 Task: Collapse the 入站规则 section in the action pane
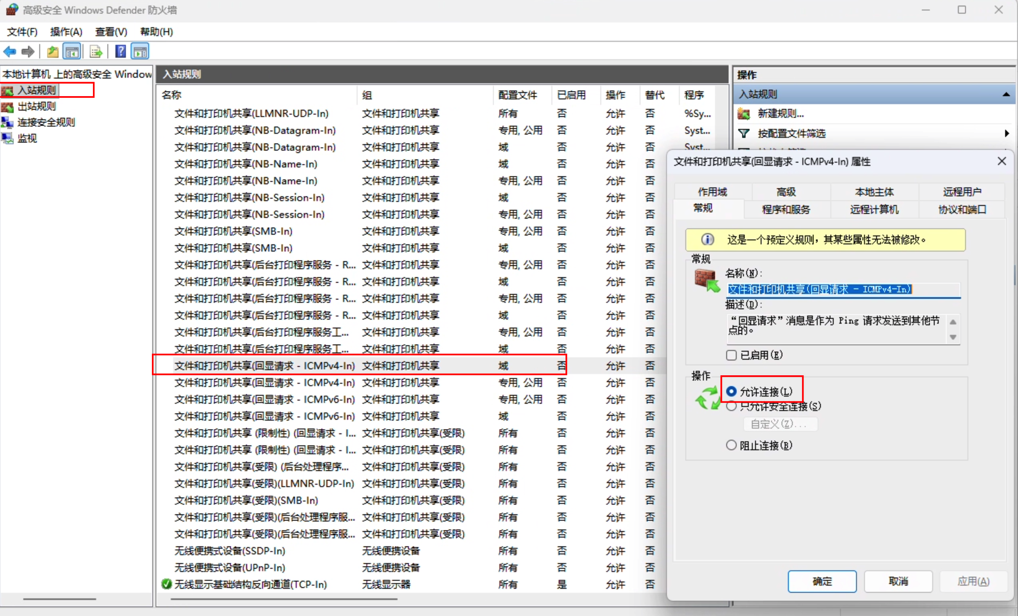point(1006,94)
